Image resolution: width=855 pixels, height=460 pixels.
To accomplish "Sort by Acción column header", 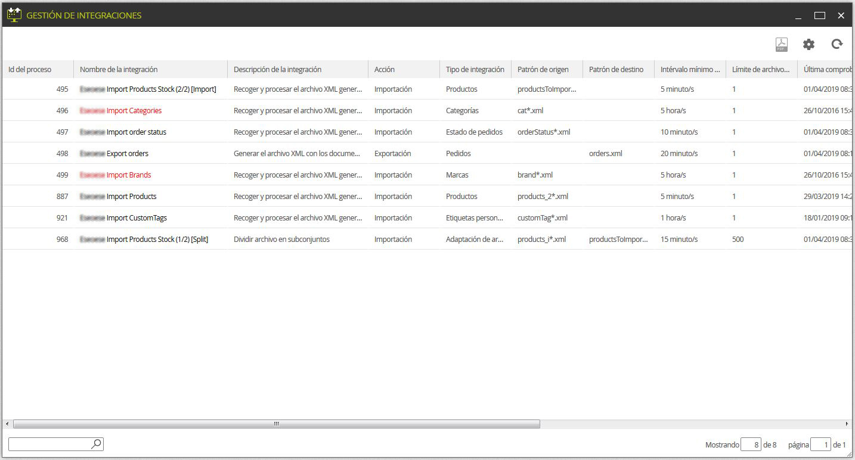I will [x=404, y=69].
